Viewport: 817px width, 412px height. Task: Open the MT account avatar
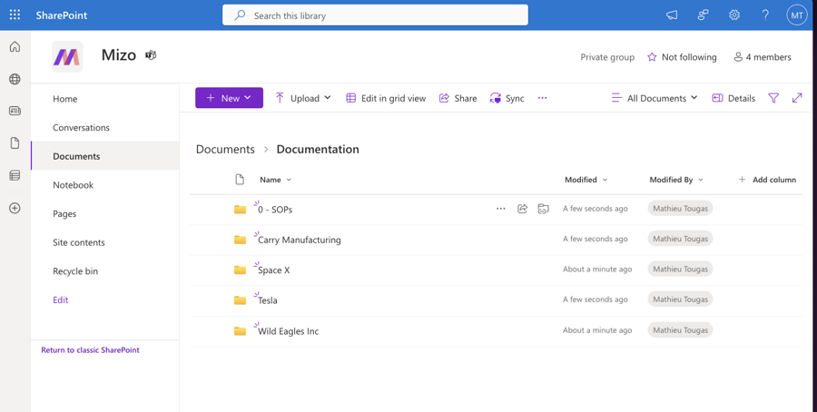[797, 15]
